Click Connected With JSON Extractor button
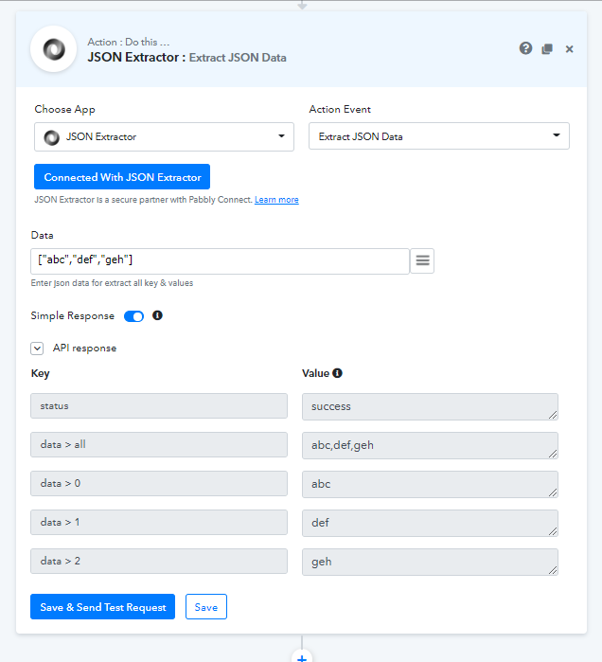This screenshot has height=662, width=602. 122,177
